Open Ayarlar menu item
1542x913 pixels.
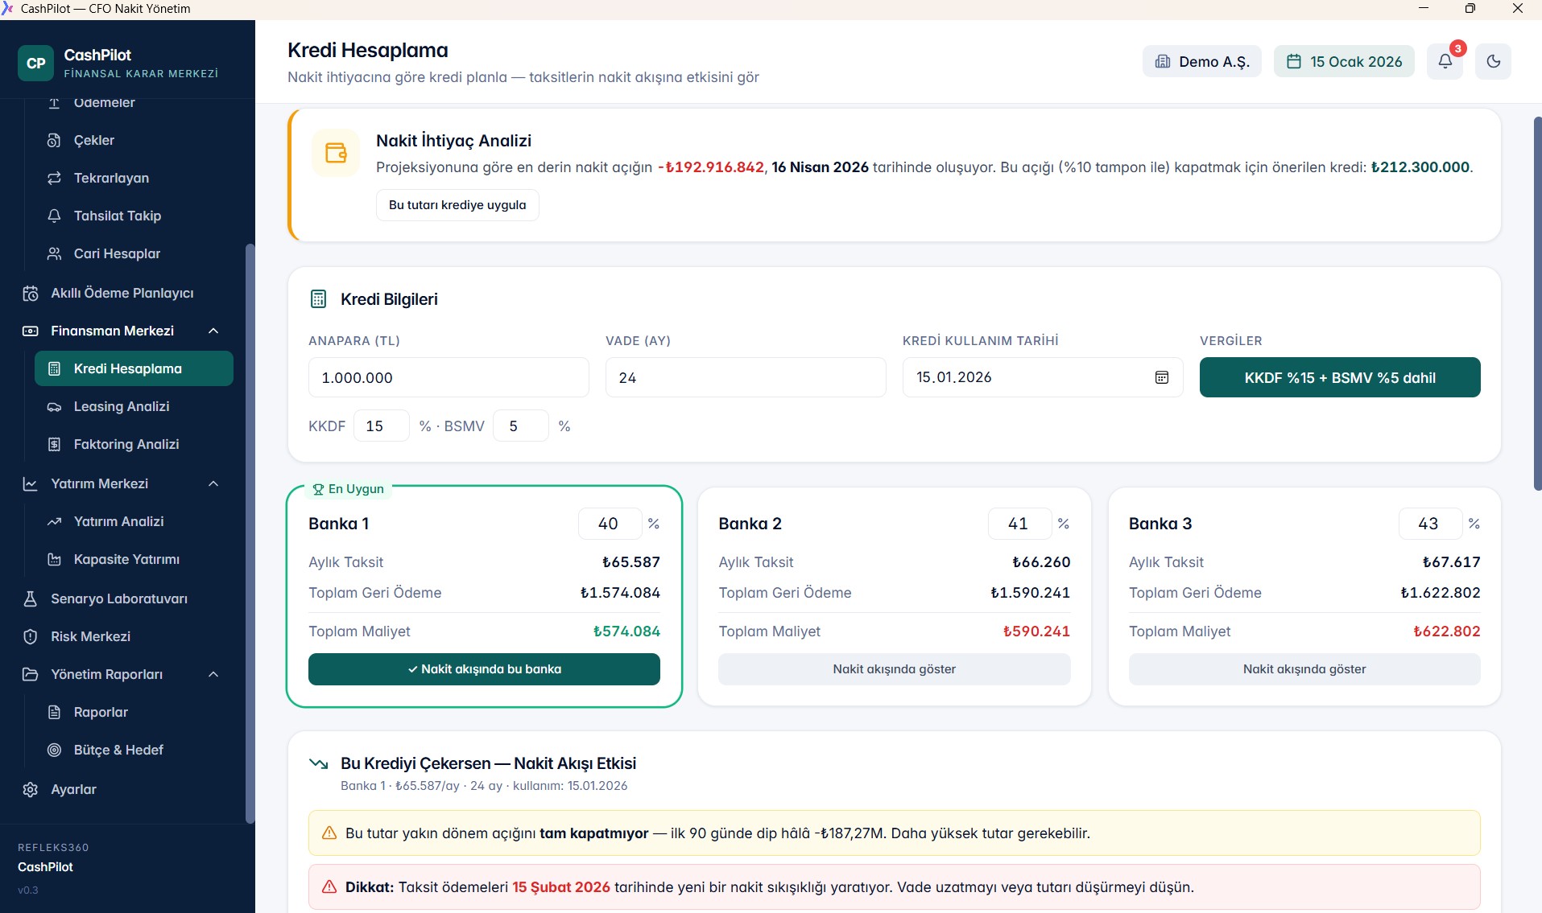[x=122, y=790]
